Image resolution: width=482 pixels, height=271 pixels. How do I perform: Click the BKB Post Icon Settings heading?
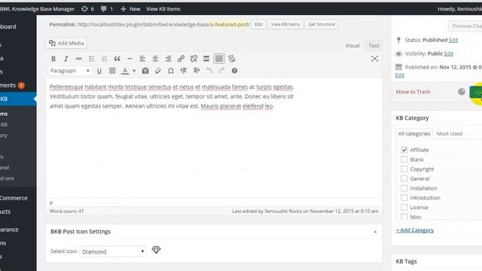click(x=81, y=232)
